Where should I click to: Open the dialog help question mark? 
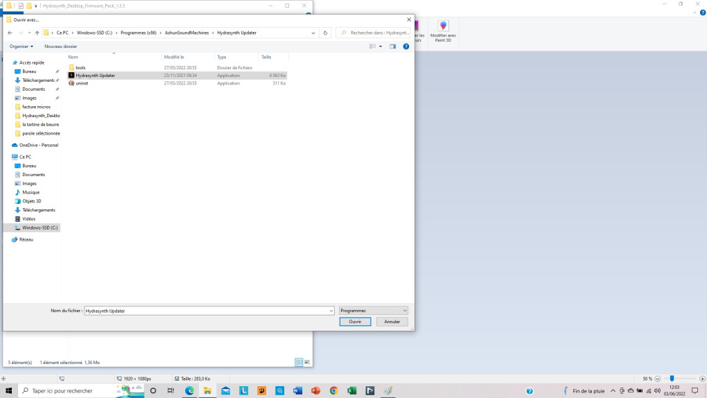click(x=405, y=46)
